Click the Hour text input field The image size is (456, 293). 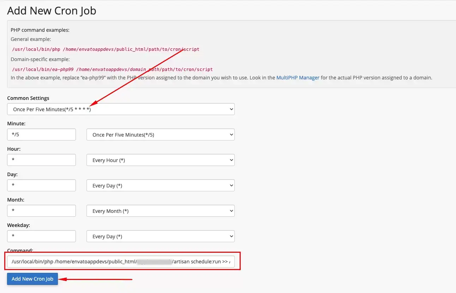(41, 160)
